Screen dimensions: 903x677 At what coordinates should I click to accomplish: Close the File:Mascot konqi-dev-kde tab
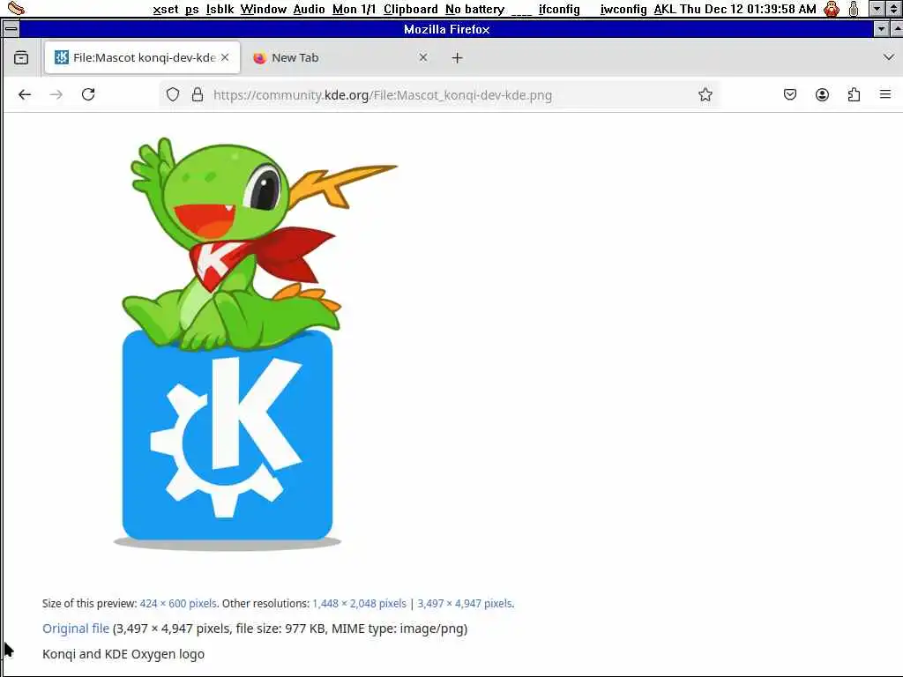[x=225, y=57]
